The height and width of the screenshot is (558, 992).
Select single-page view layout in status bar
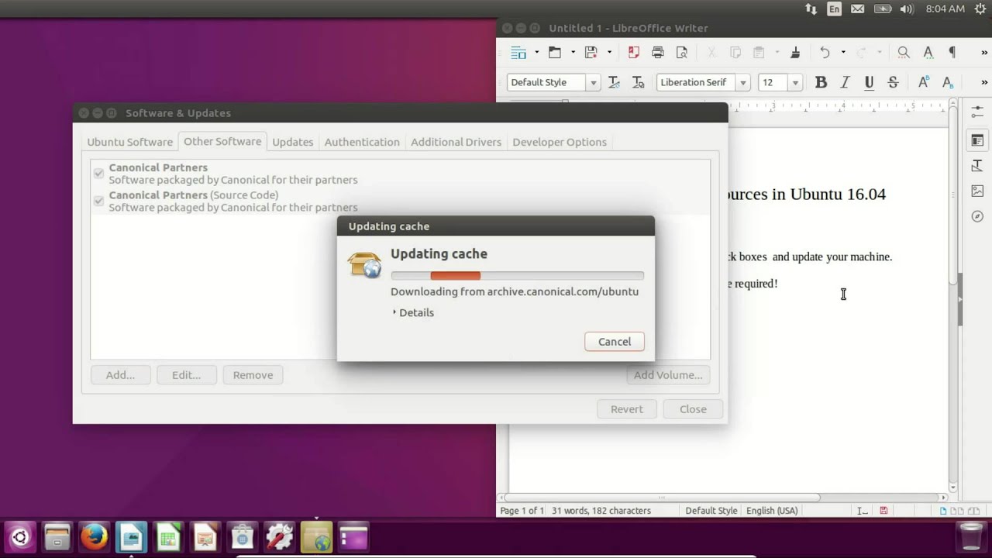(x=943, y=511)
